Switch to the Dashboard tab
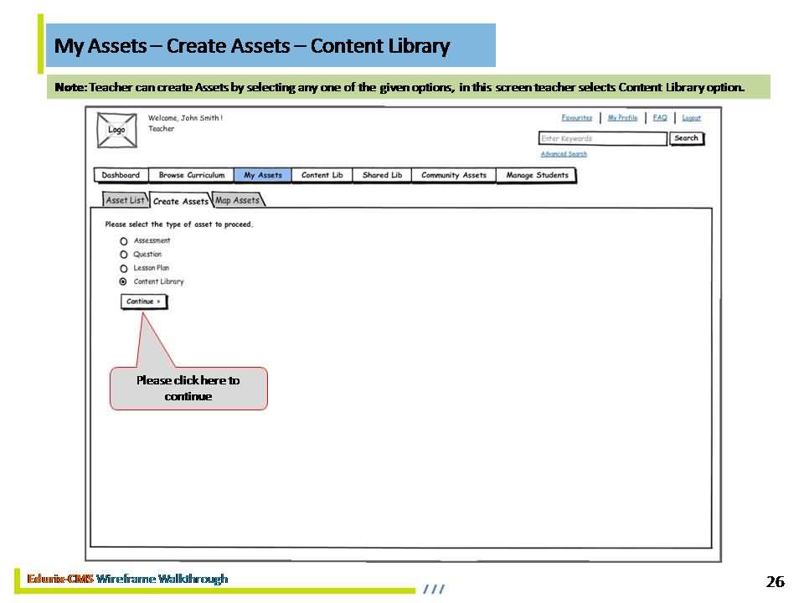The width and height of the screenshot is (804, 603). (x=121, y=175)
